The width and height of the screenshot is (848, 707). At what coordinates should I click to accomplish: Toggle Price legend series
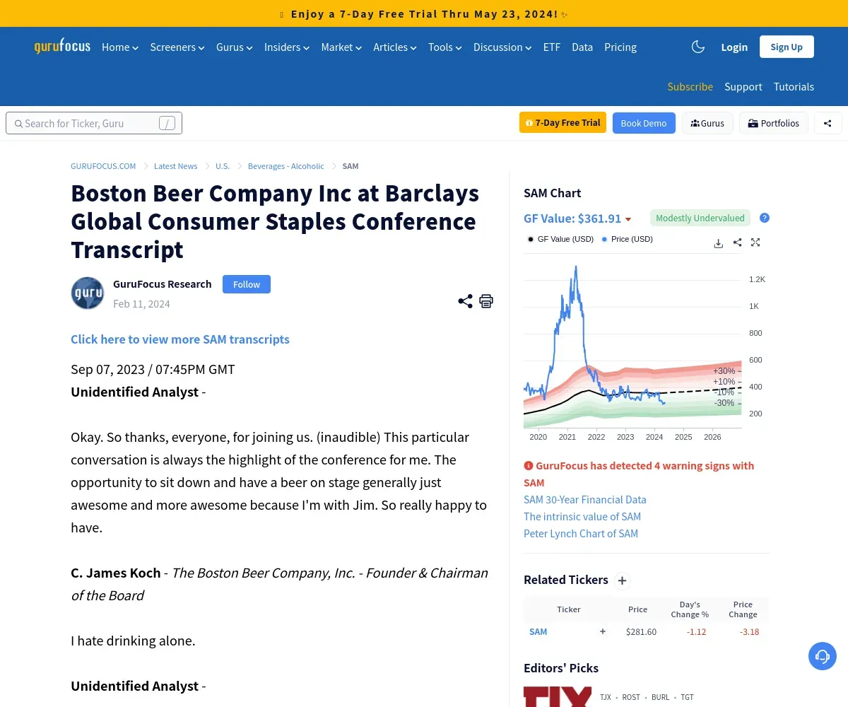627,239
